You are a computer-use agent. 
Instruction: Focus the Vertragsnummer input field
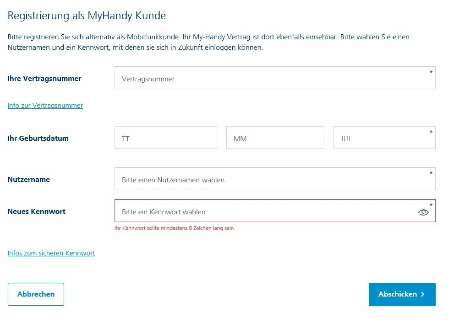point(274,78)
